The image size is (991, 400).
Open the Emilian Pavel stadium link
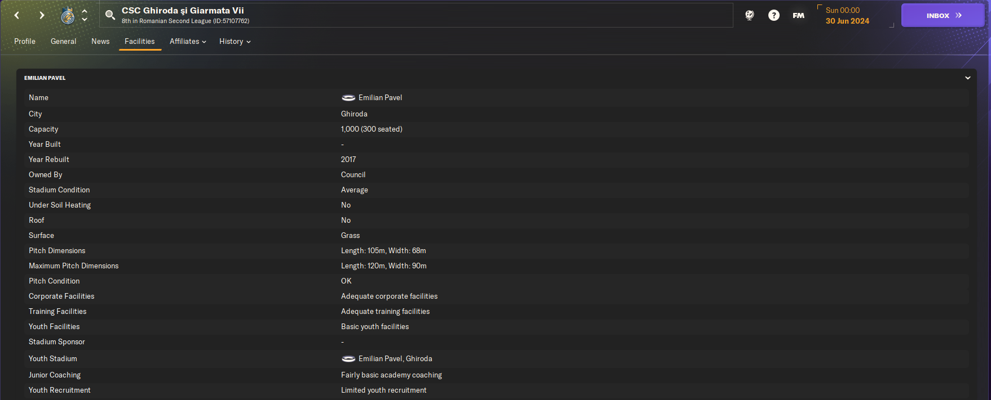(x=380, y=98)
